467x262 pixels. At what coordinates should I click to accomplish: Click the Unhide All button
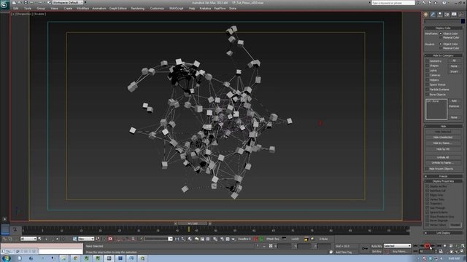click(443, 157)
